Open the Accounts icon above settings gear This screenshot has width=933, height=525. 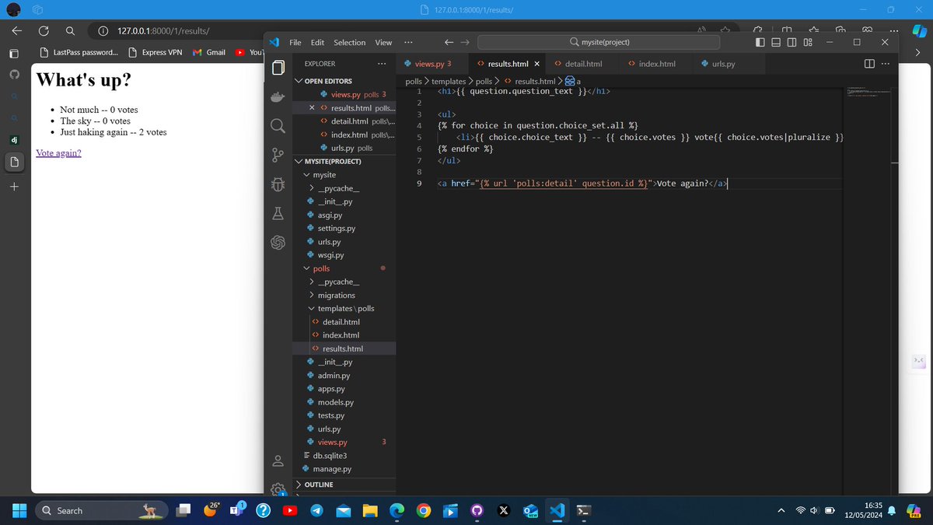pos(278,460)
